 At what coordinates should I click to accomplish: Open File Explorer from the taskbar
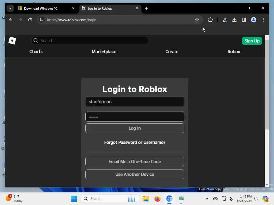pos(146,199)
